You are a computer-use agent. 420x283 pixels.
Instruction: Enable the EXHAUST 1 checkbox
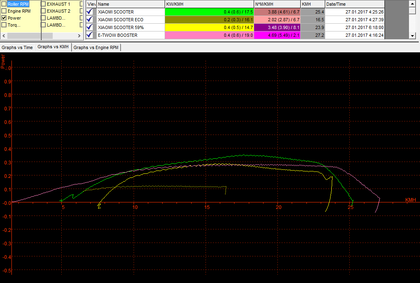point(43,4)
